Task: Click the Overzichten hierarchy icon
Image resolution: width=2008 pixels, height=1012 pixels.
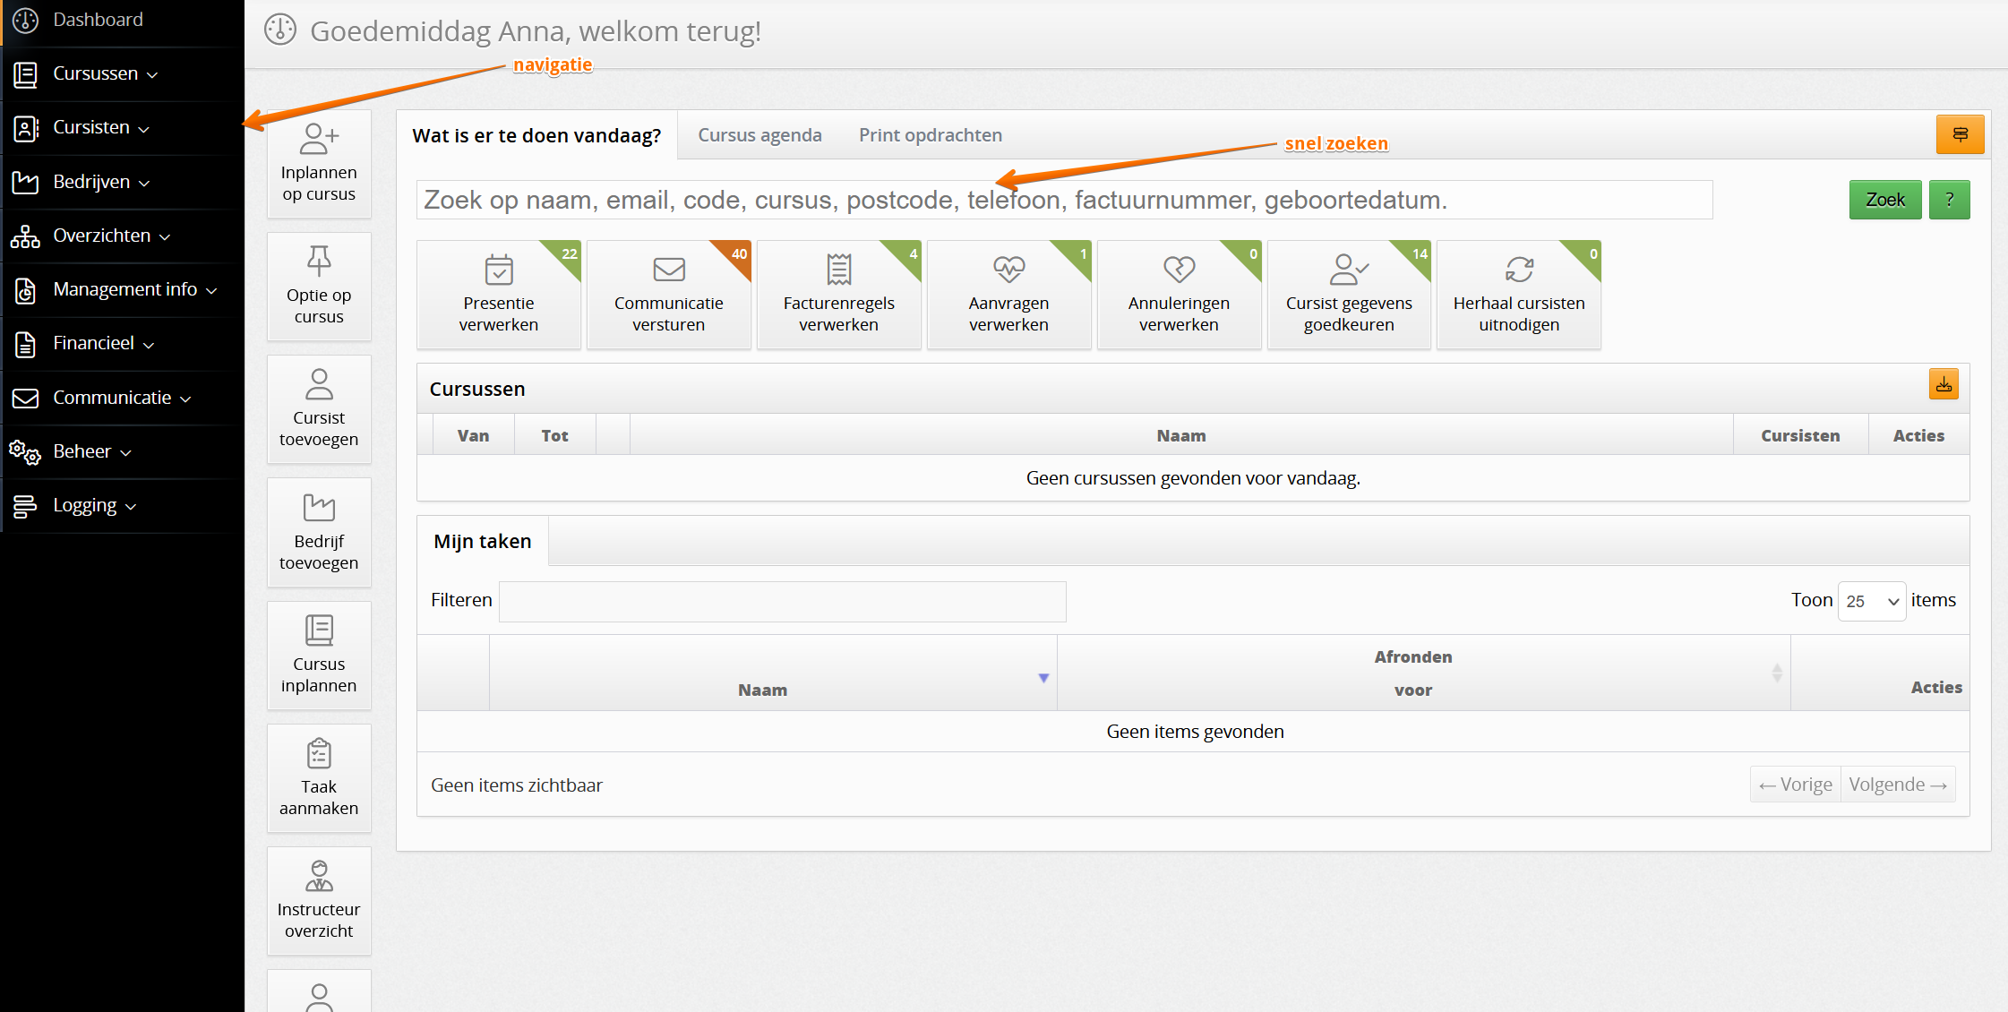Action: (x=25, y=236)
